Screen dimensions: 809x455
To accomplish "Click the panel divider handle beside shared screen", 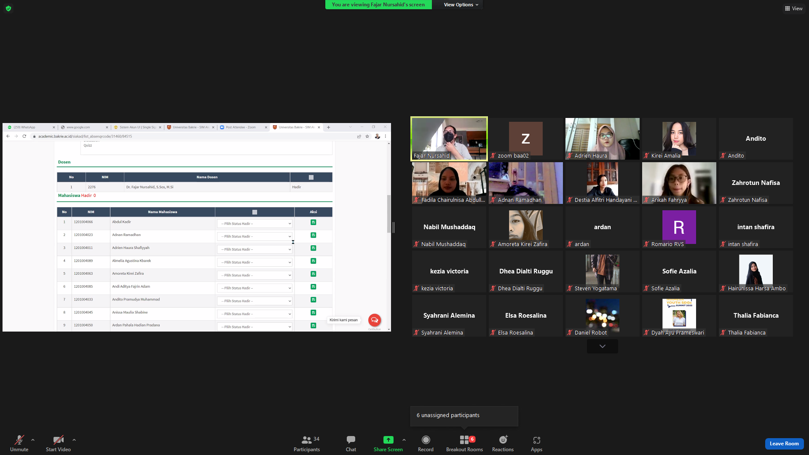I will tap(394, 227).
